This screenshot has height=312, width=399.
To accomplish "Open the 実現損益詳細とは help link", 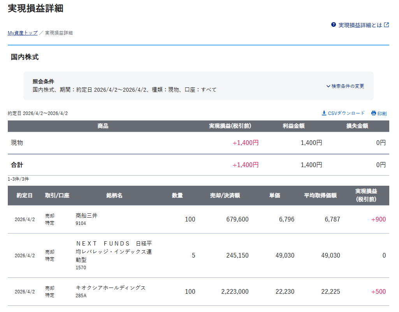I will click(x=360, y=25).
